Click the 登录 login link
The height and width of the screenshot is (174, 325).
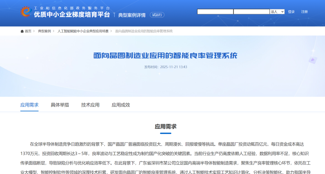(x=292, y=11)
